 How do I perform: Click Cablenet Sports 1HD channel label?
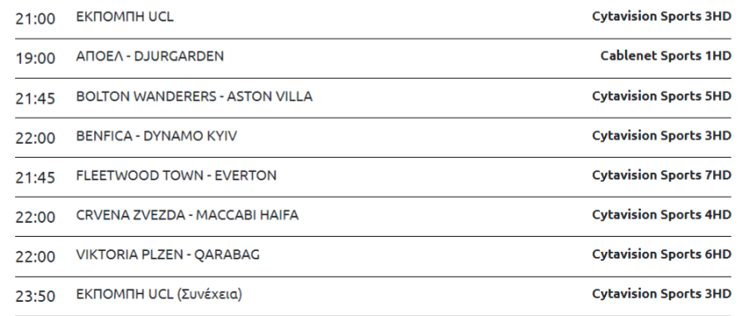pyautogui.click(x=666, y=56)
